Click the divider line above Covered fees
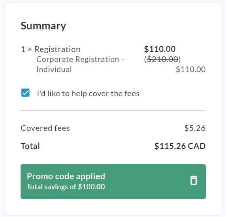 pos(113,111)
